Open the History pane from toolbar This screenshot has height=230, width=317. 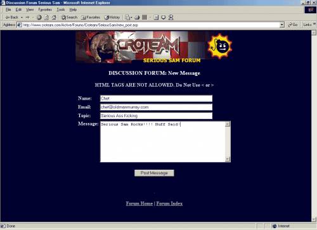[x=112, y=17]
